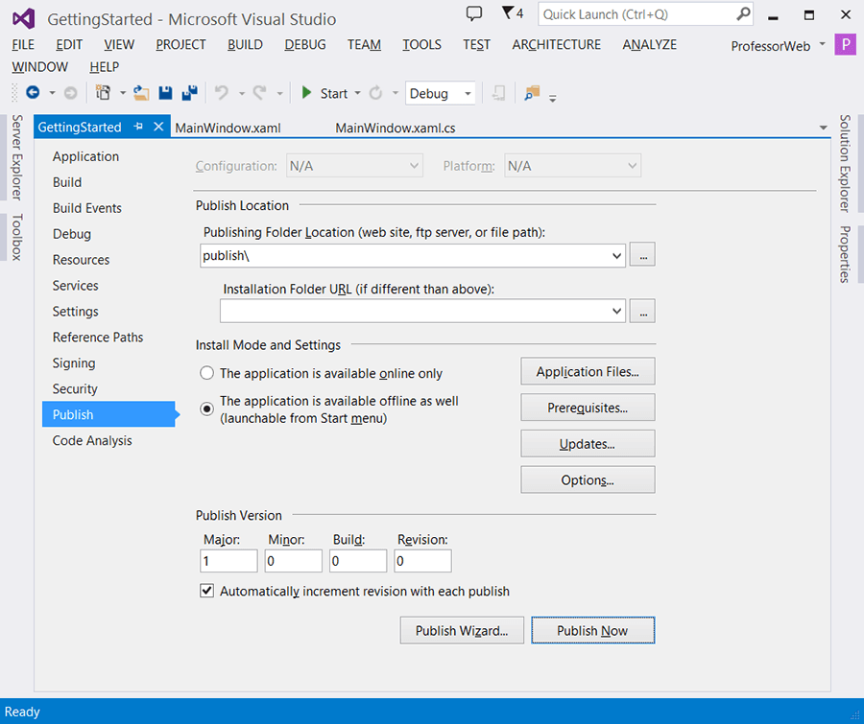Select 'available offline as well' radio option

click(206, 409)
